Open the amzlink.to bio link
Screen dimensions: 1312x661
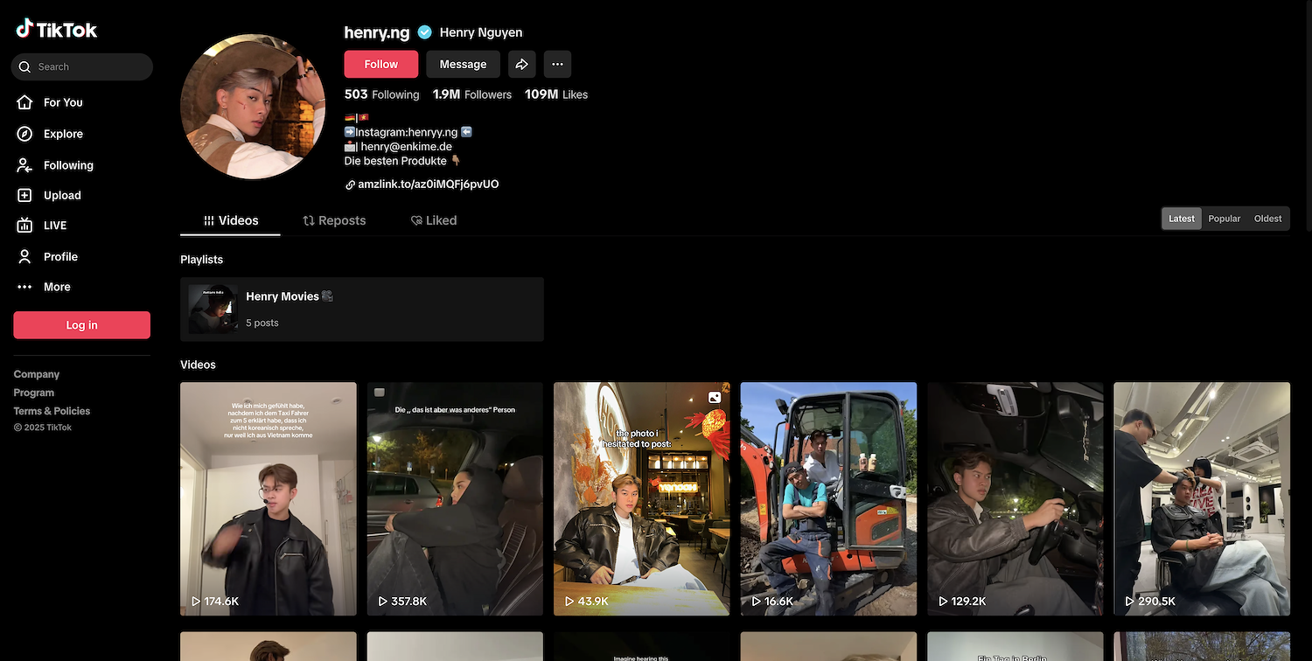coord(428,184)
